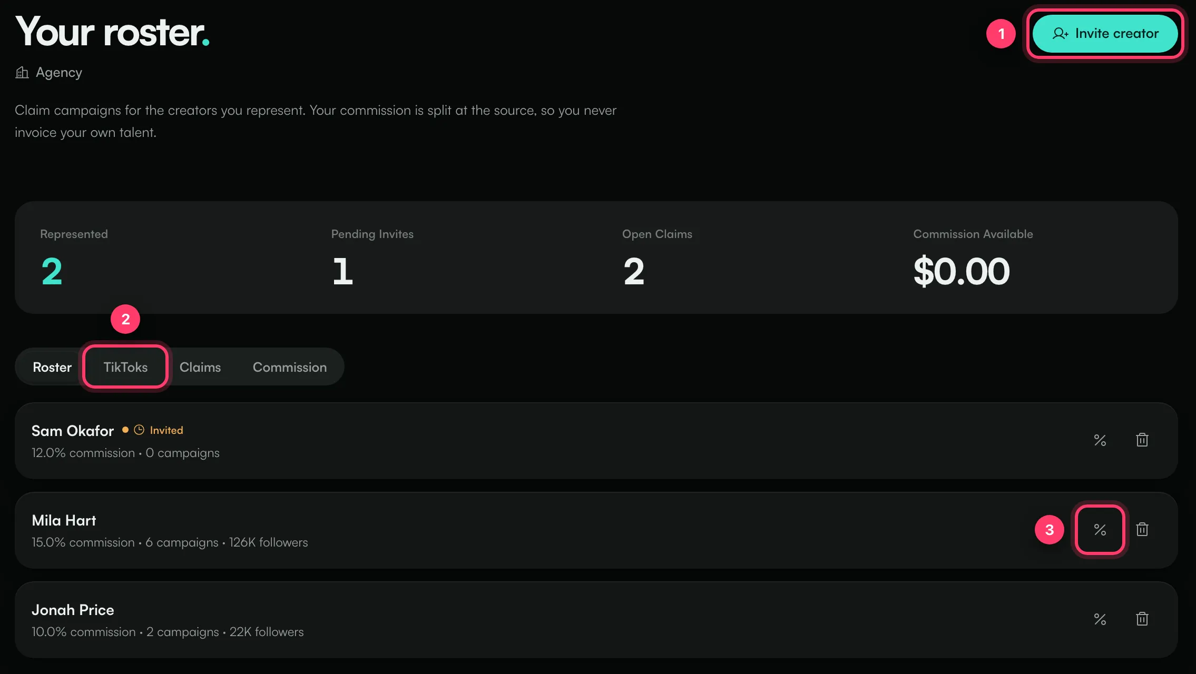Click the Agency label
This screenshot has height=674, width=1196.
pos(59,73)
